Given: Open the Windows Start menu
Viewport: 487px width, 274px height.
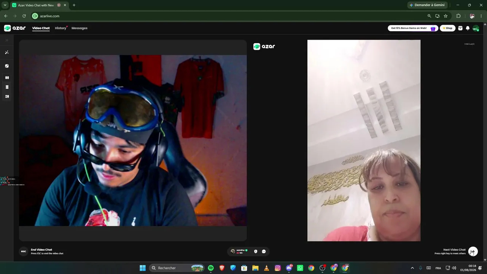Looking at the screenshot, I should [143, 268].
